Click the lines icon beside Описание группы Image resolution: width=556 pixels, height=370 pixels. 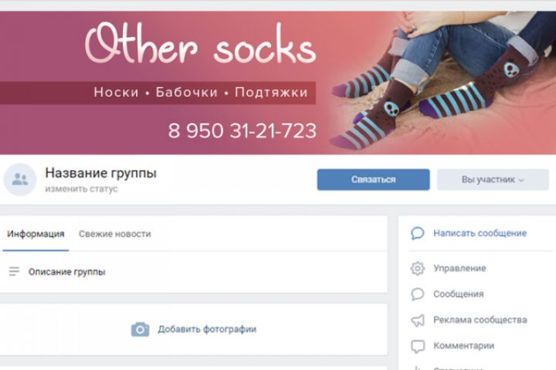pos(14,271)
